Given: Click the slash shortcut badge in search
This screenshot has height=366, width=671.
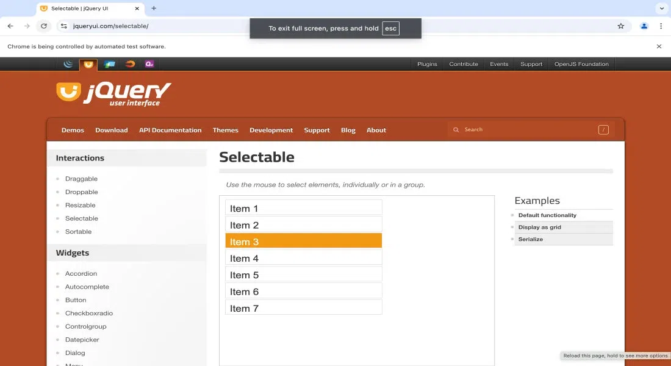Looking at the screenshot, I should 603,130.
